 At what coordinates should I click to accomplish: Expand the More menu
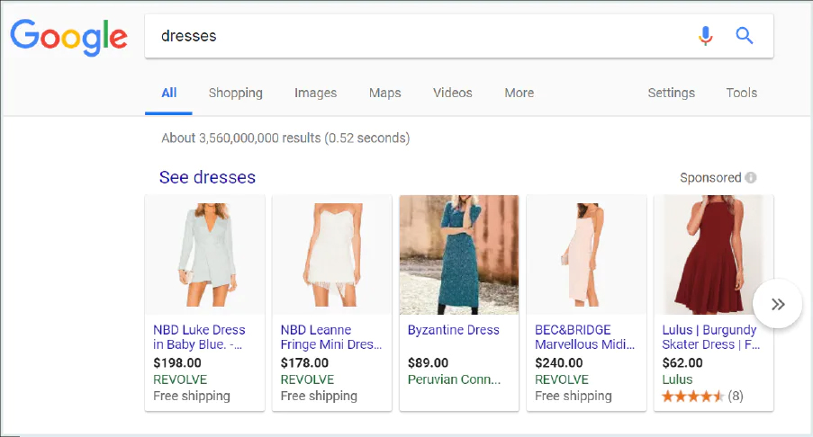click(519, 93)
